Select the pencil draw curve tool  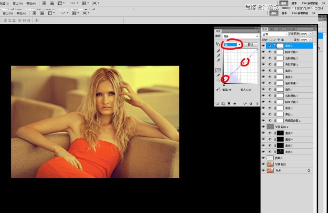click(x=218, y=75)
